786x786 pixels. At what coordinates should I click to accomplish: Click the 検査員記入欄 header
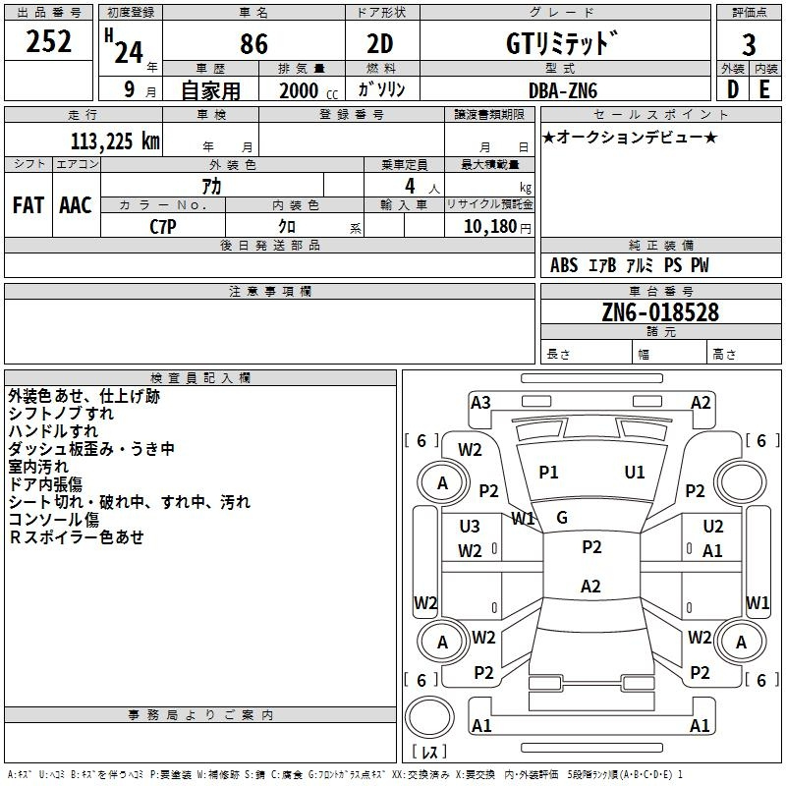point(200,378)
